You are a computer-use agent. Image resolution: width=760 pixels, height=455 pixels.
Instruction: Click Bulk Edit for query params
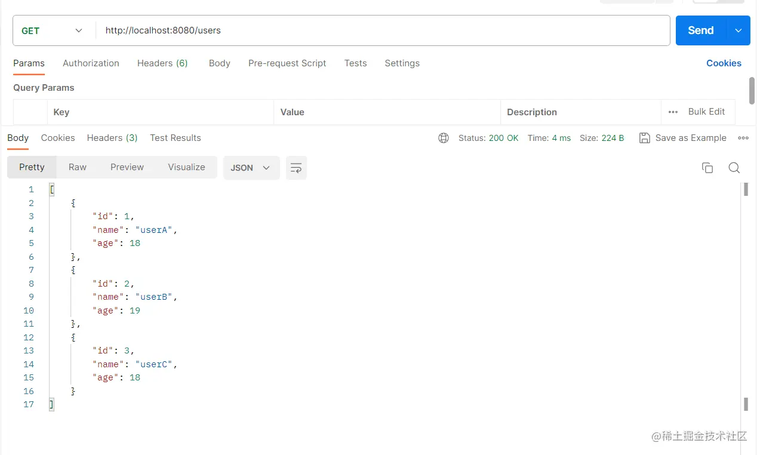[x=706, y=112]
